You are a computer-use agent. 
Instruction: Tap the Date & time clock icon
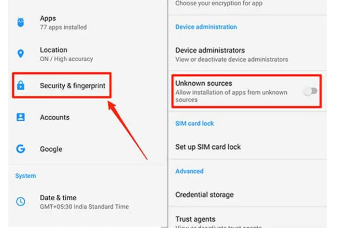pos(21,201)
